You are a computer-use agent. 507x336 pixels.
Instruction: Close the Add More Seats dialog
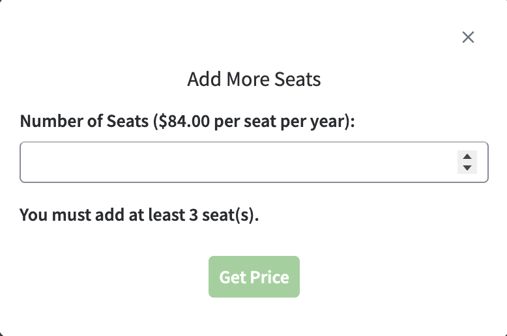pos(468,37)
